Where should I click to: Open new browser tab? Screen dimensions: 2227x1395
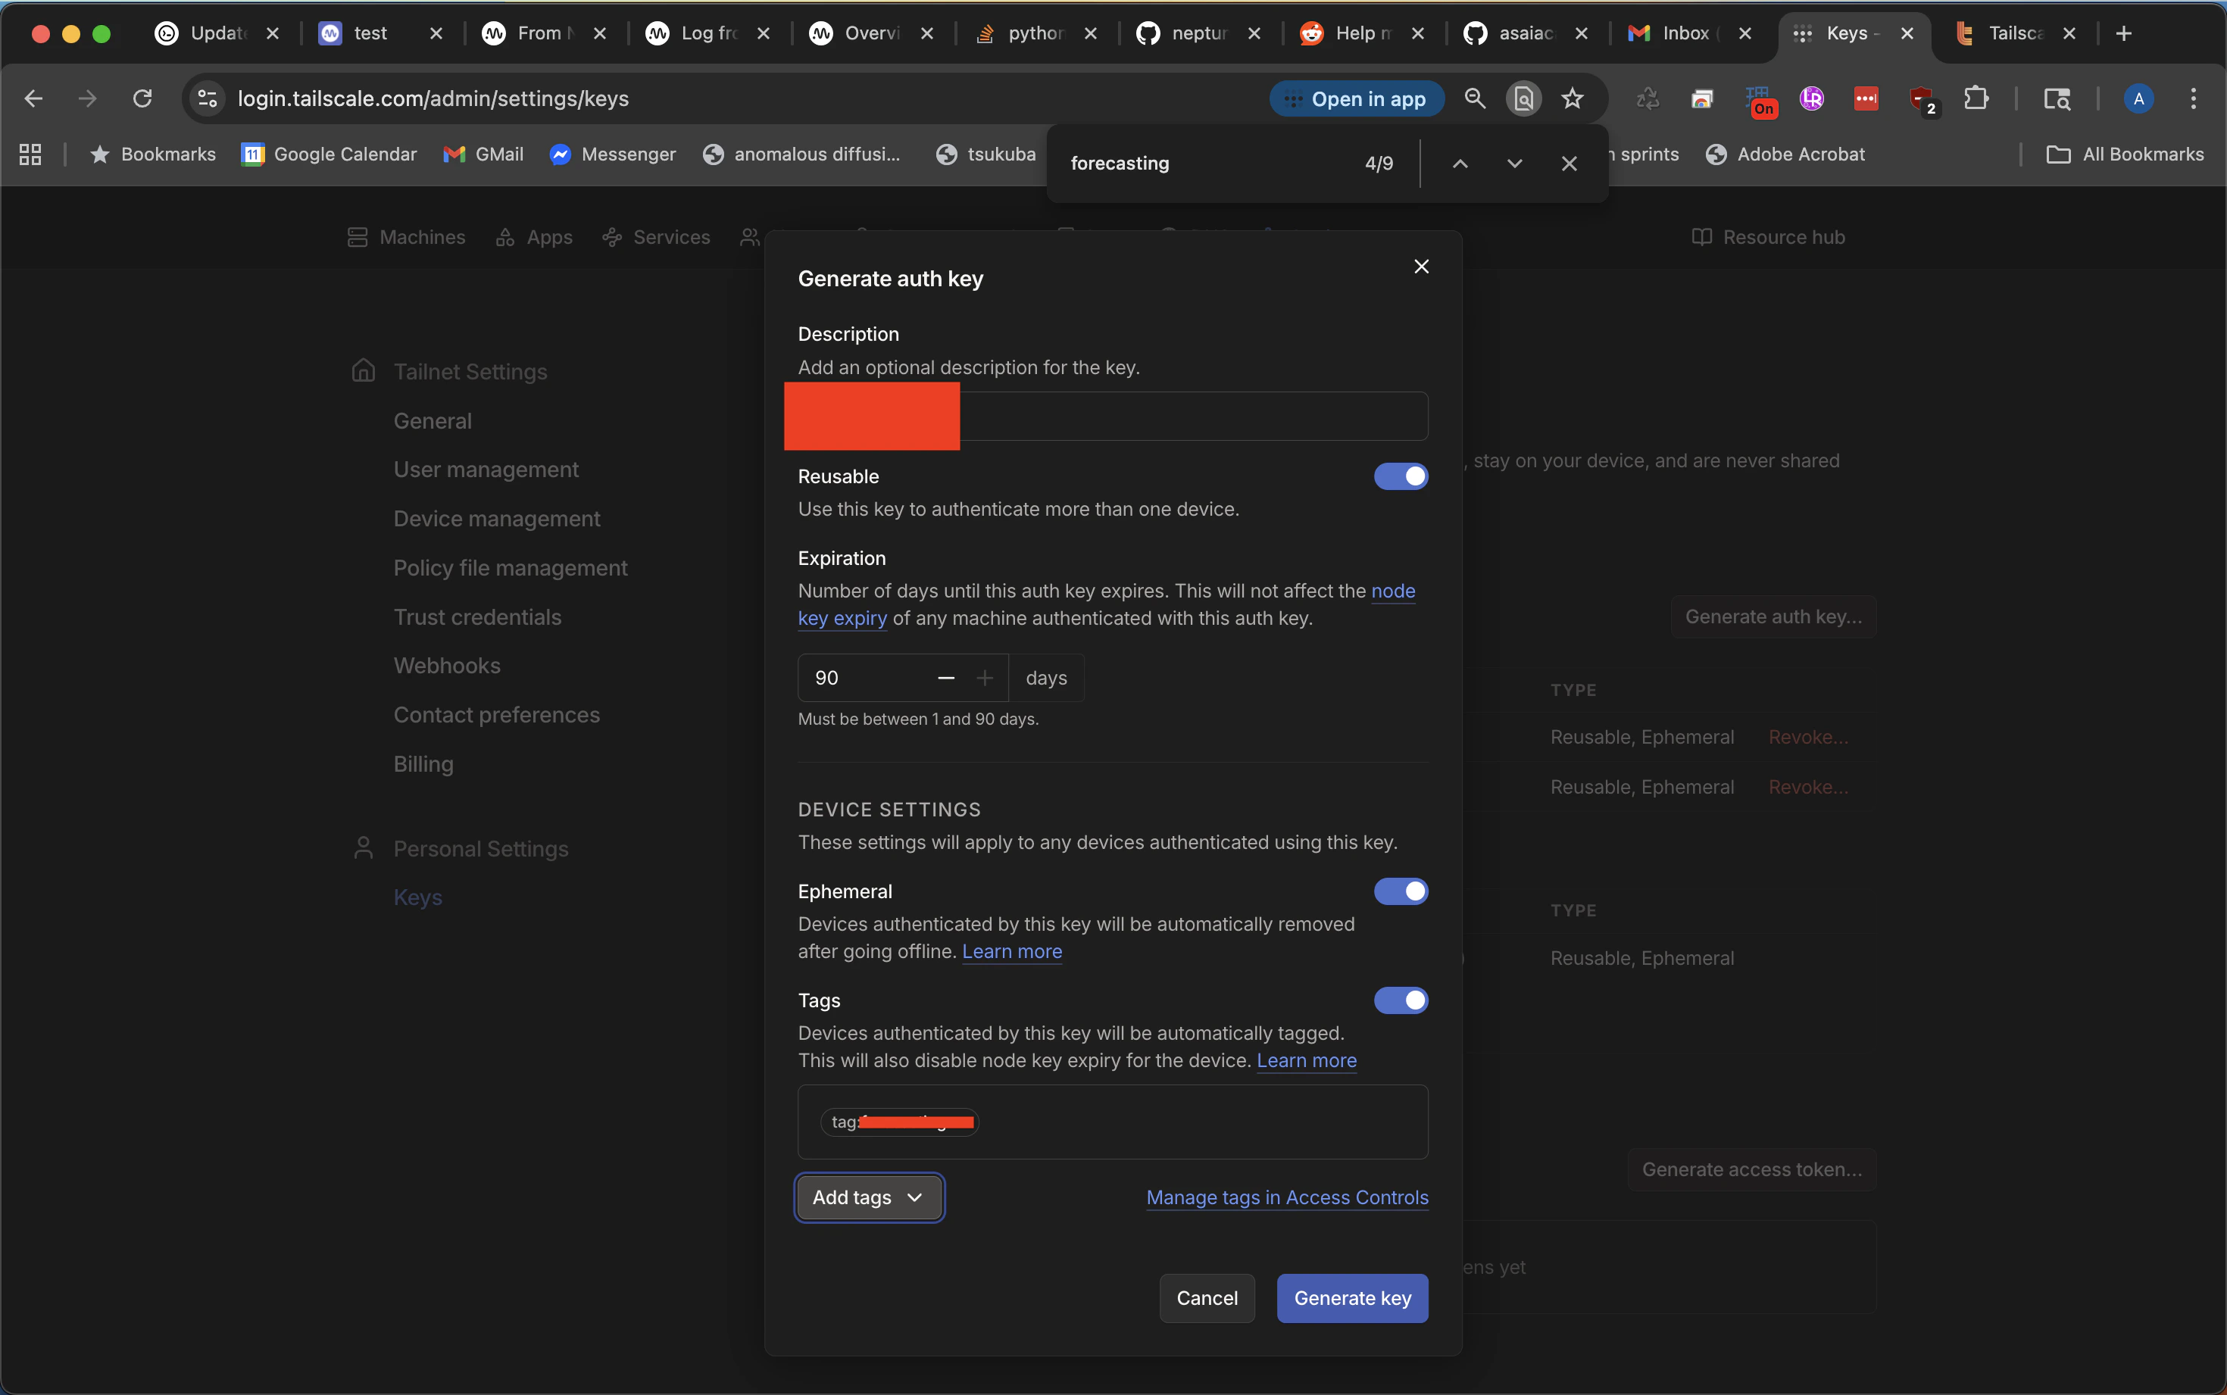point(2124,33)
